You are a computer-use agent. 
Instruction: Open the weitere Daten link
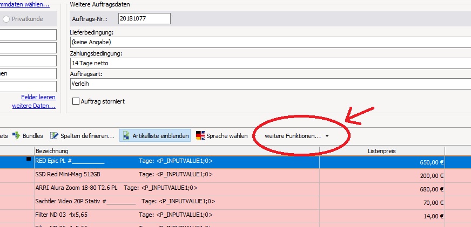point(33,106)
